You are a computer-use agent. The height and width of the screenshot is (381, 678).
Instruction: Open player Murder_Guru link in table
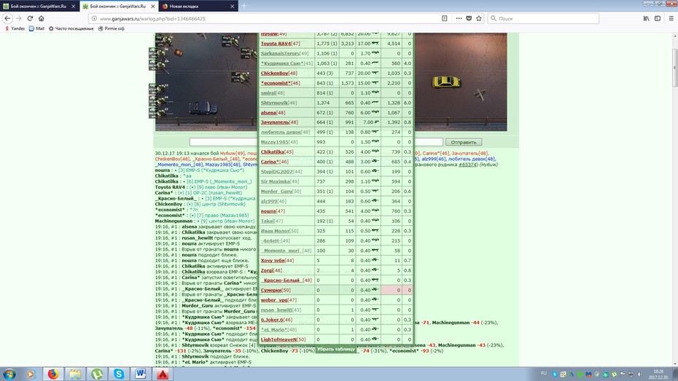pyautogui.click(x=276, y=192)
